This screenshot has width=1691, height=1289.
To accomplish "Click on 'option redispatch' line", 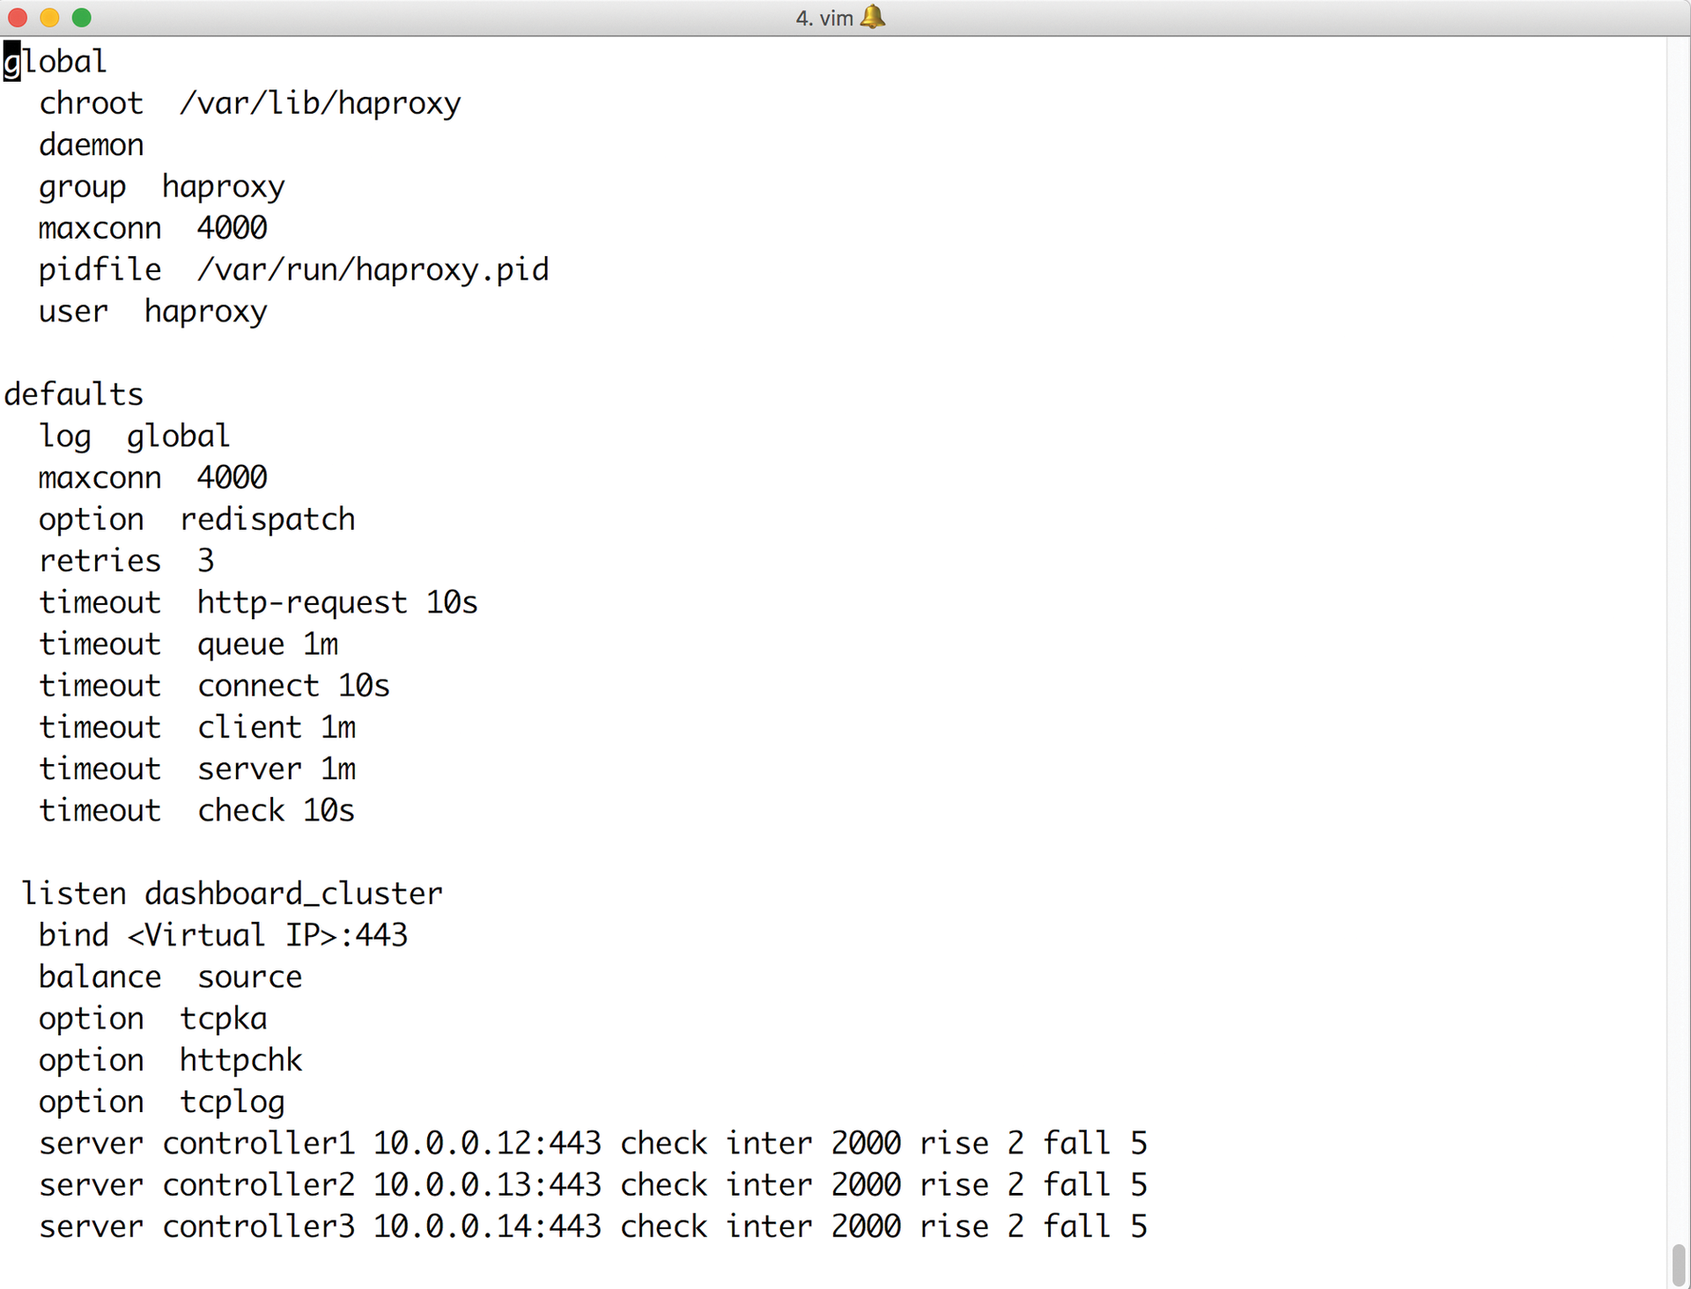I will point(196,519).
